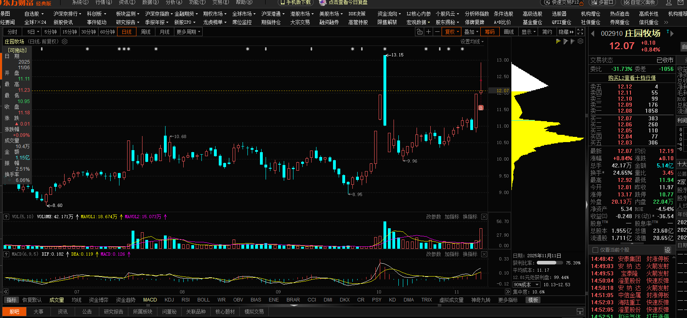
Task: Switch to 分时 intraday view
Action: point(13,32)
